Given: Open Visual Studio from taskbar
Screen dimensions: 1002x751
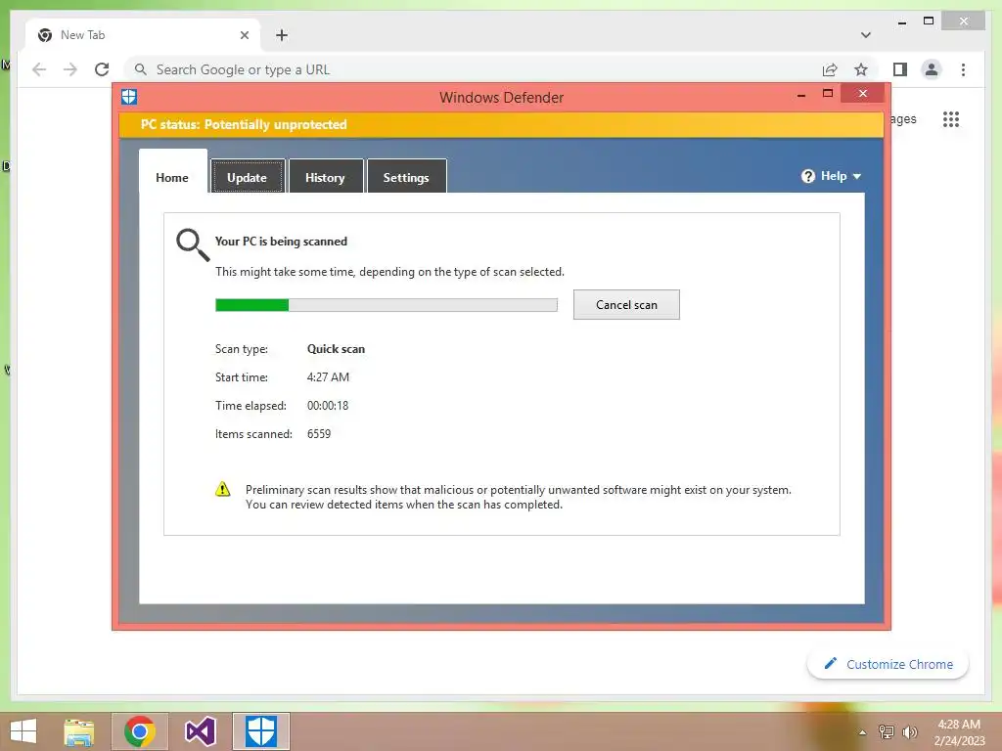Looking at the screenshot, I should tap(200, 731).
